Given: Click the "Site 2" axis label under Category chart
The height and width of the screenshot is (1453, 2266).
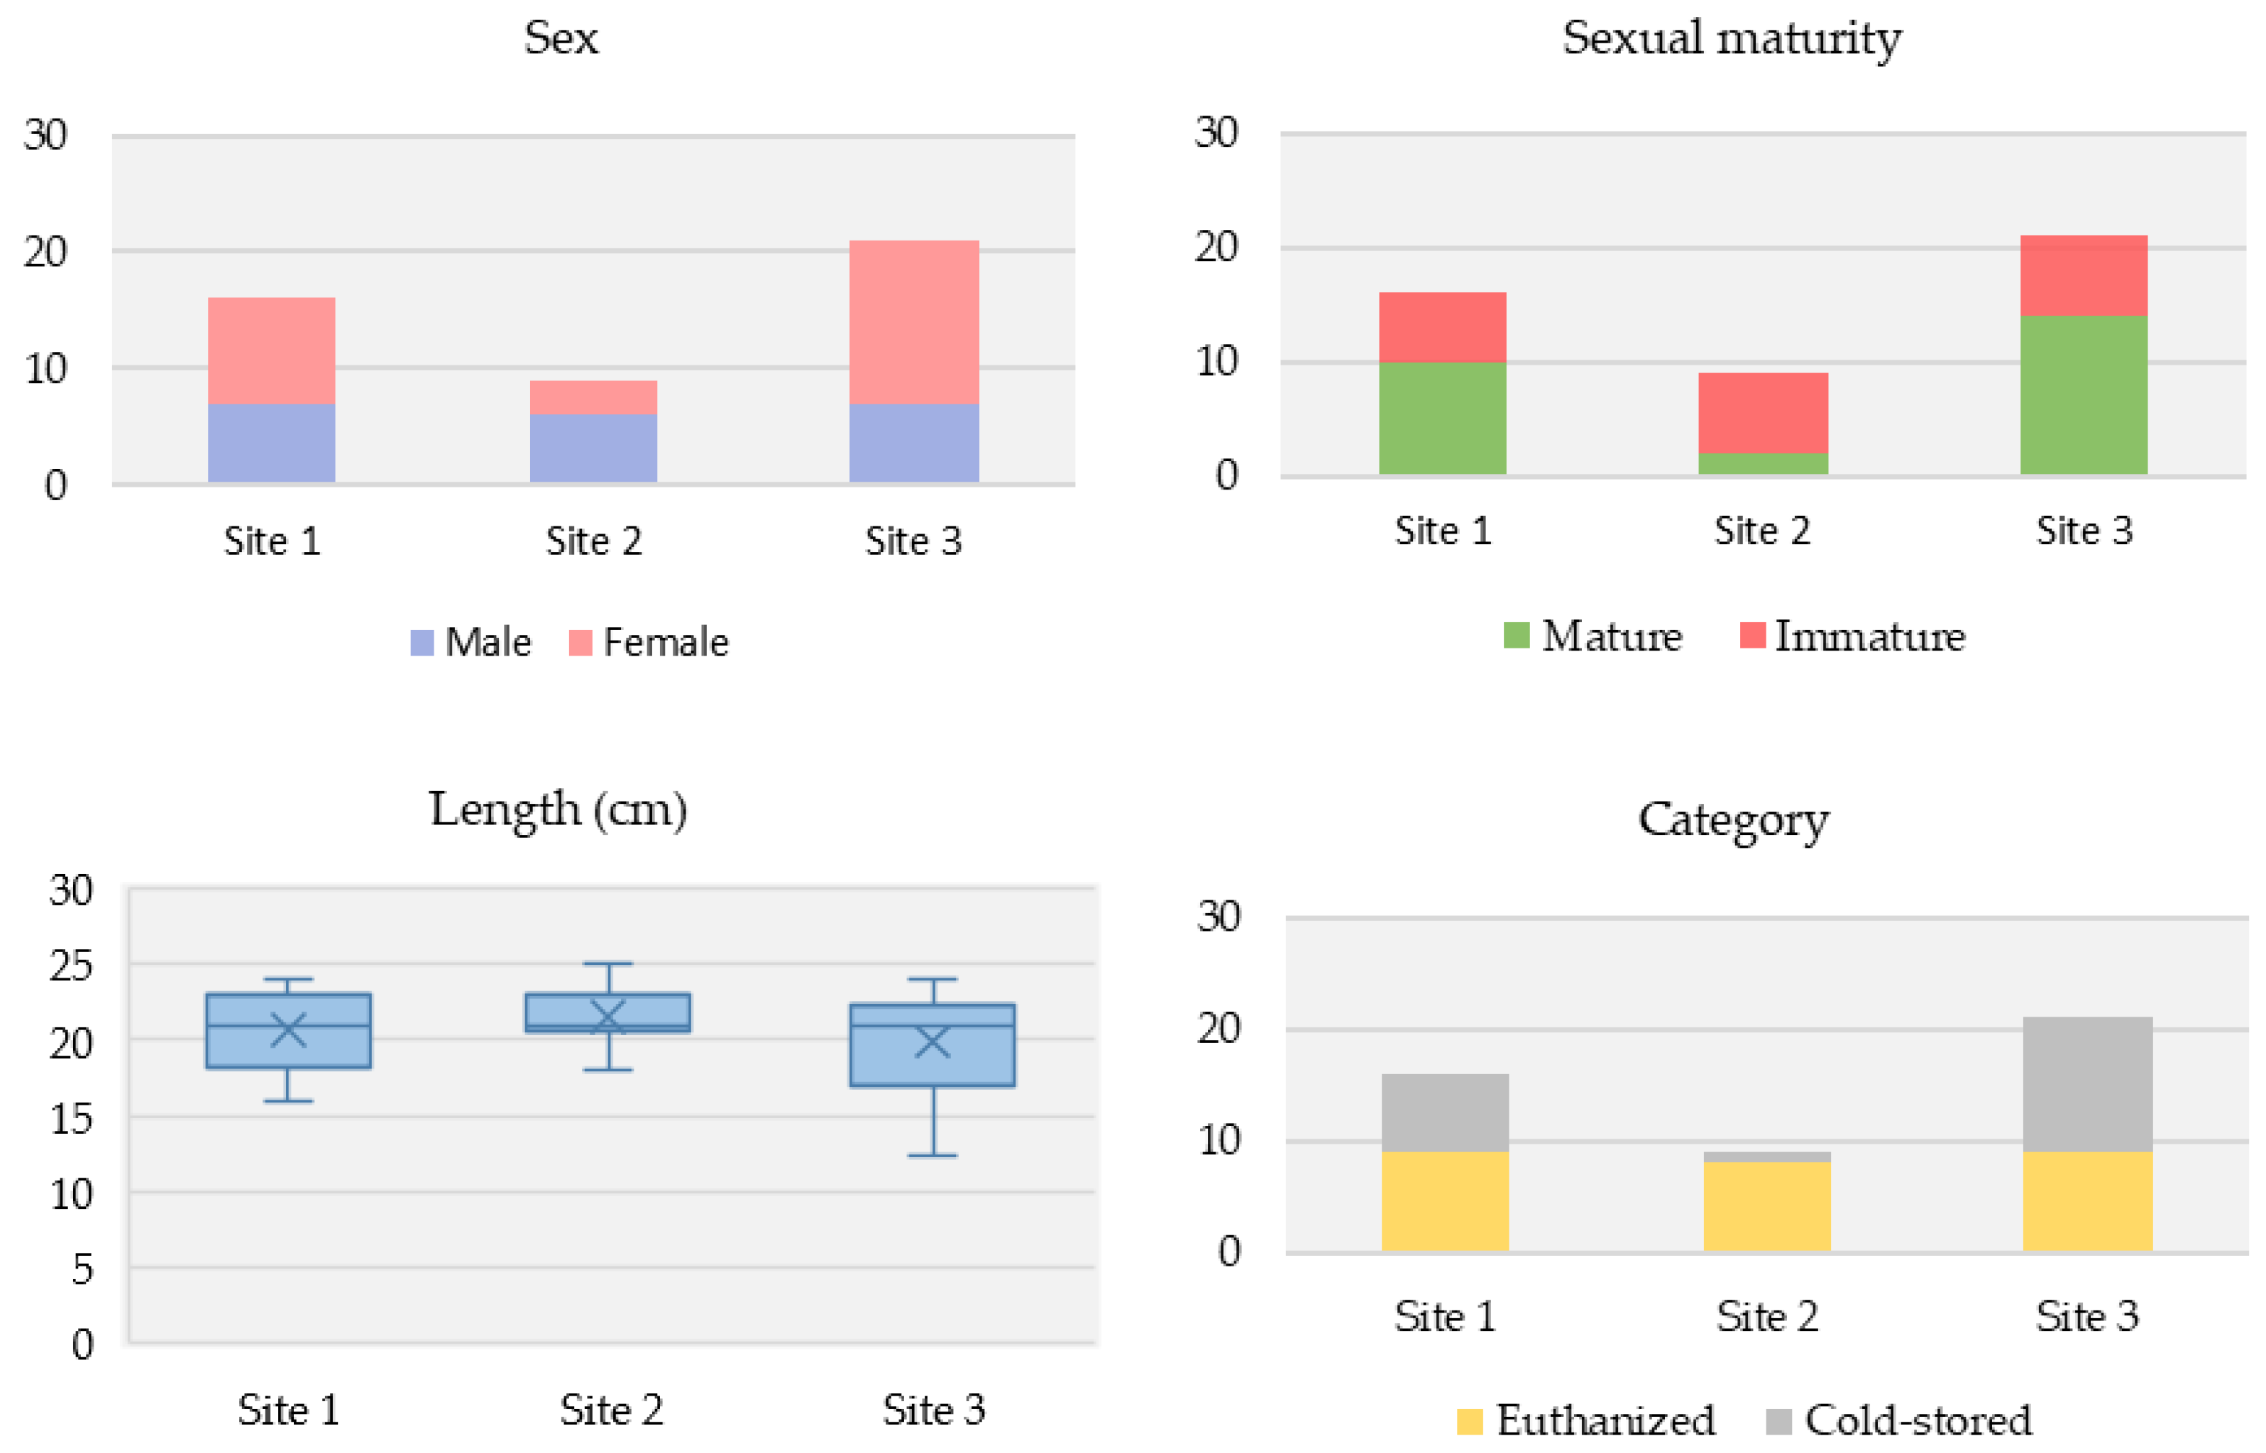Looking at the screenshot, I should point(1766,1316).
